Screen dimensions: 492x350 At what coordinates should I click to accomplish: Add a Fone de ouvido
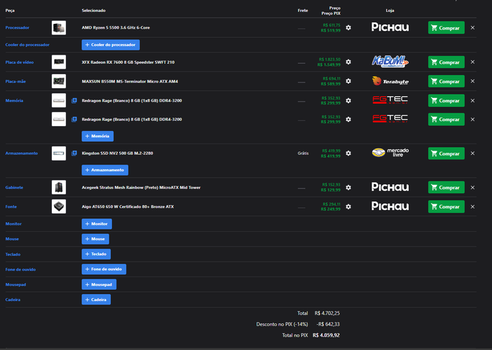pos(104,269)
